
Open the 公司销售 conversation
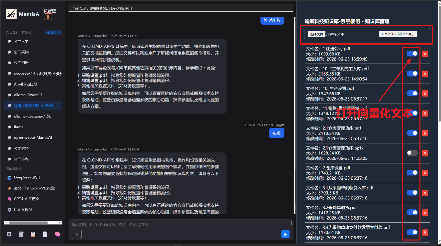click(x=33, y=63)
